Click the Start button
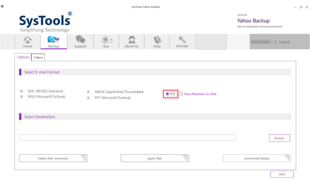 (x=282, y=174)
